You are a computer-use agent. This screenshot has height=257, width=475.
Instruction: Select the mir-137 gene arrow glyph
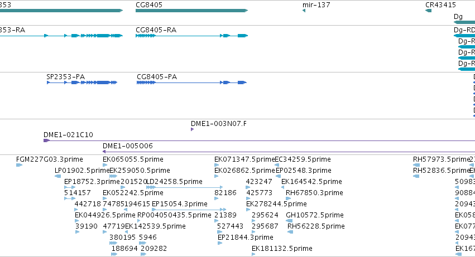304,11
